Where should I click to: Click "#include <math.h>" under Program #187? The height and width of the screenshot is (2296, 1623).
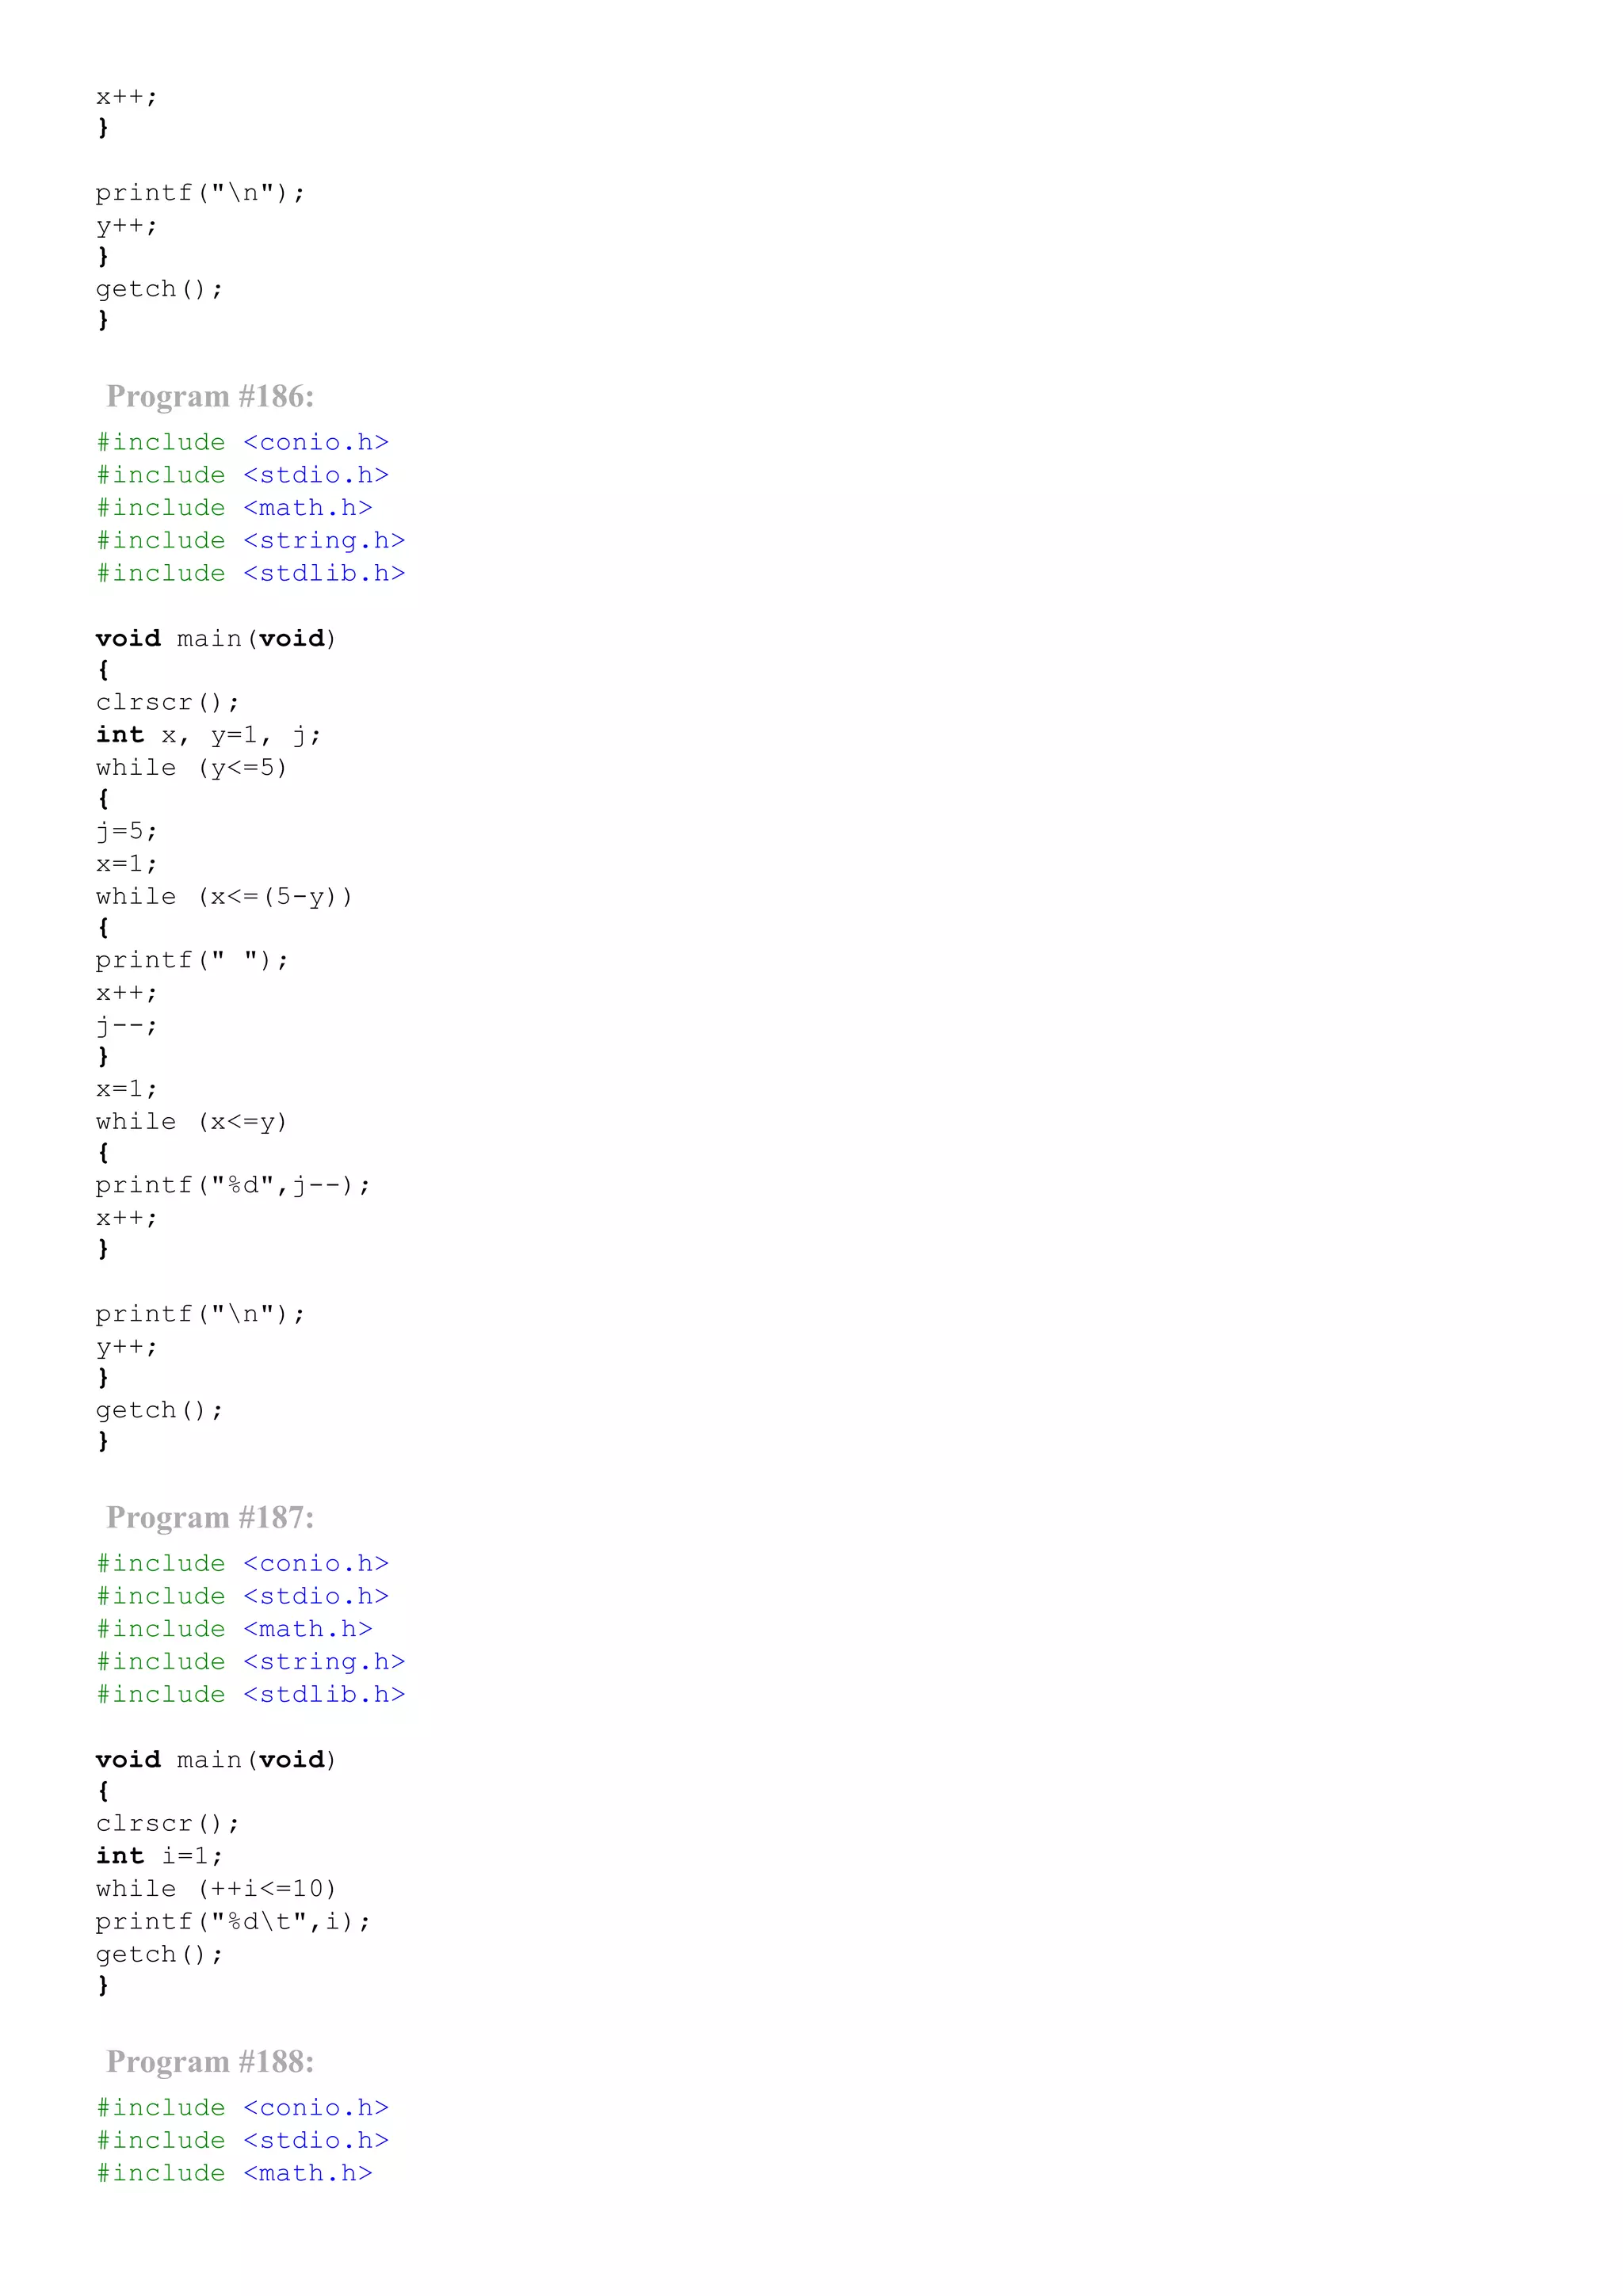pos(235,1630)
